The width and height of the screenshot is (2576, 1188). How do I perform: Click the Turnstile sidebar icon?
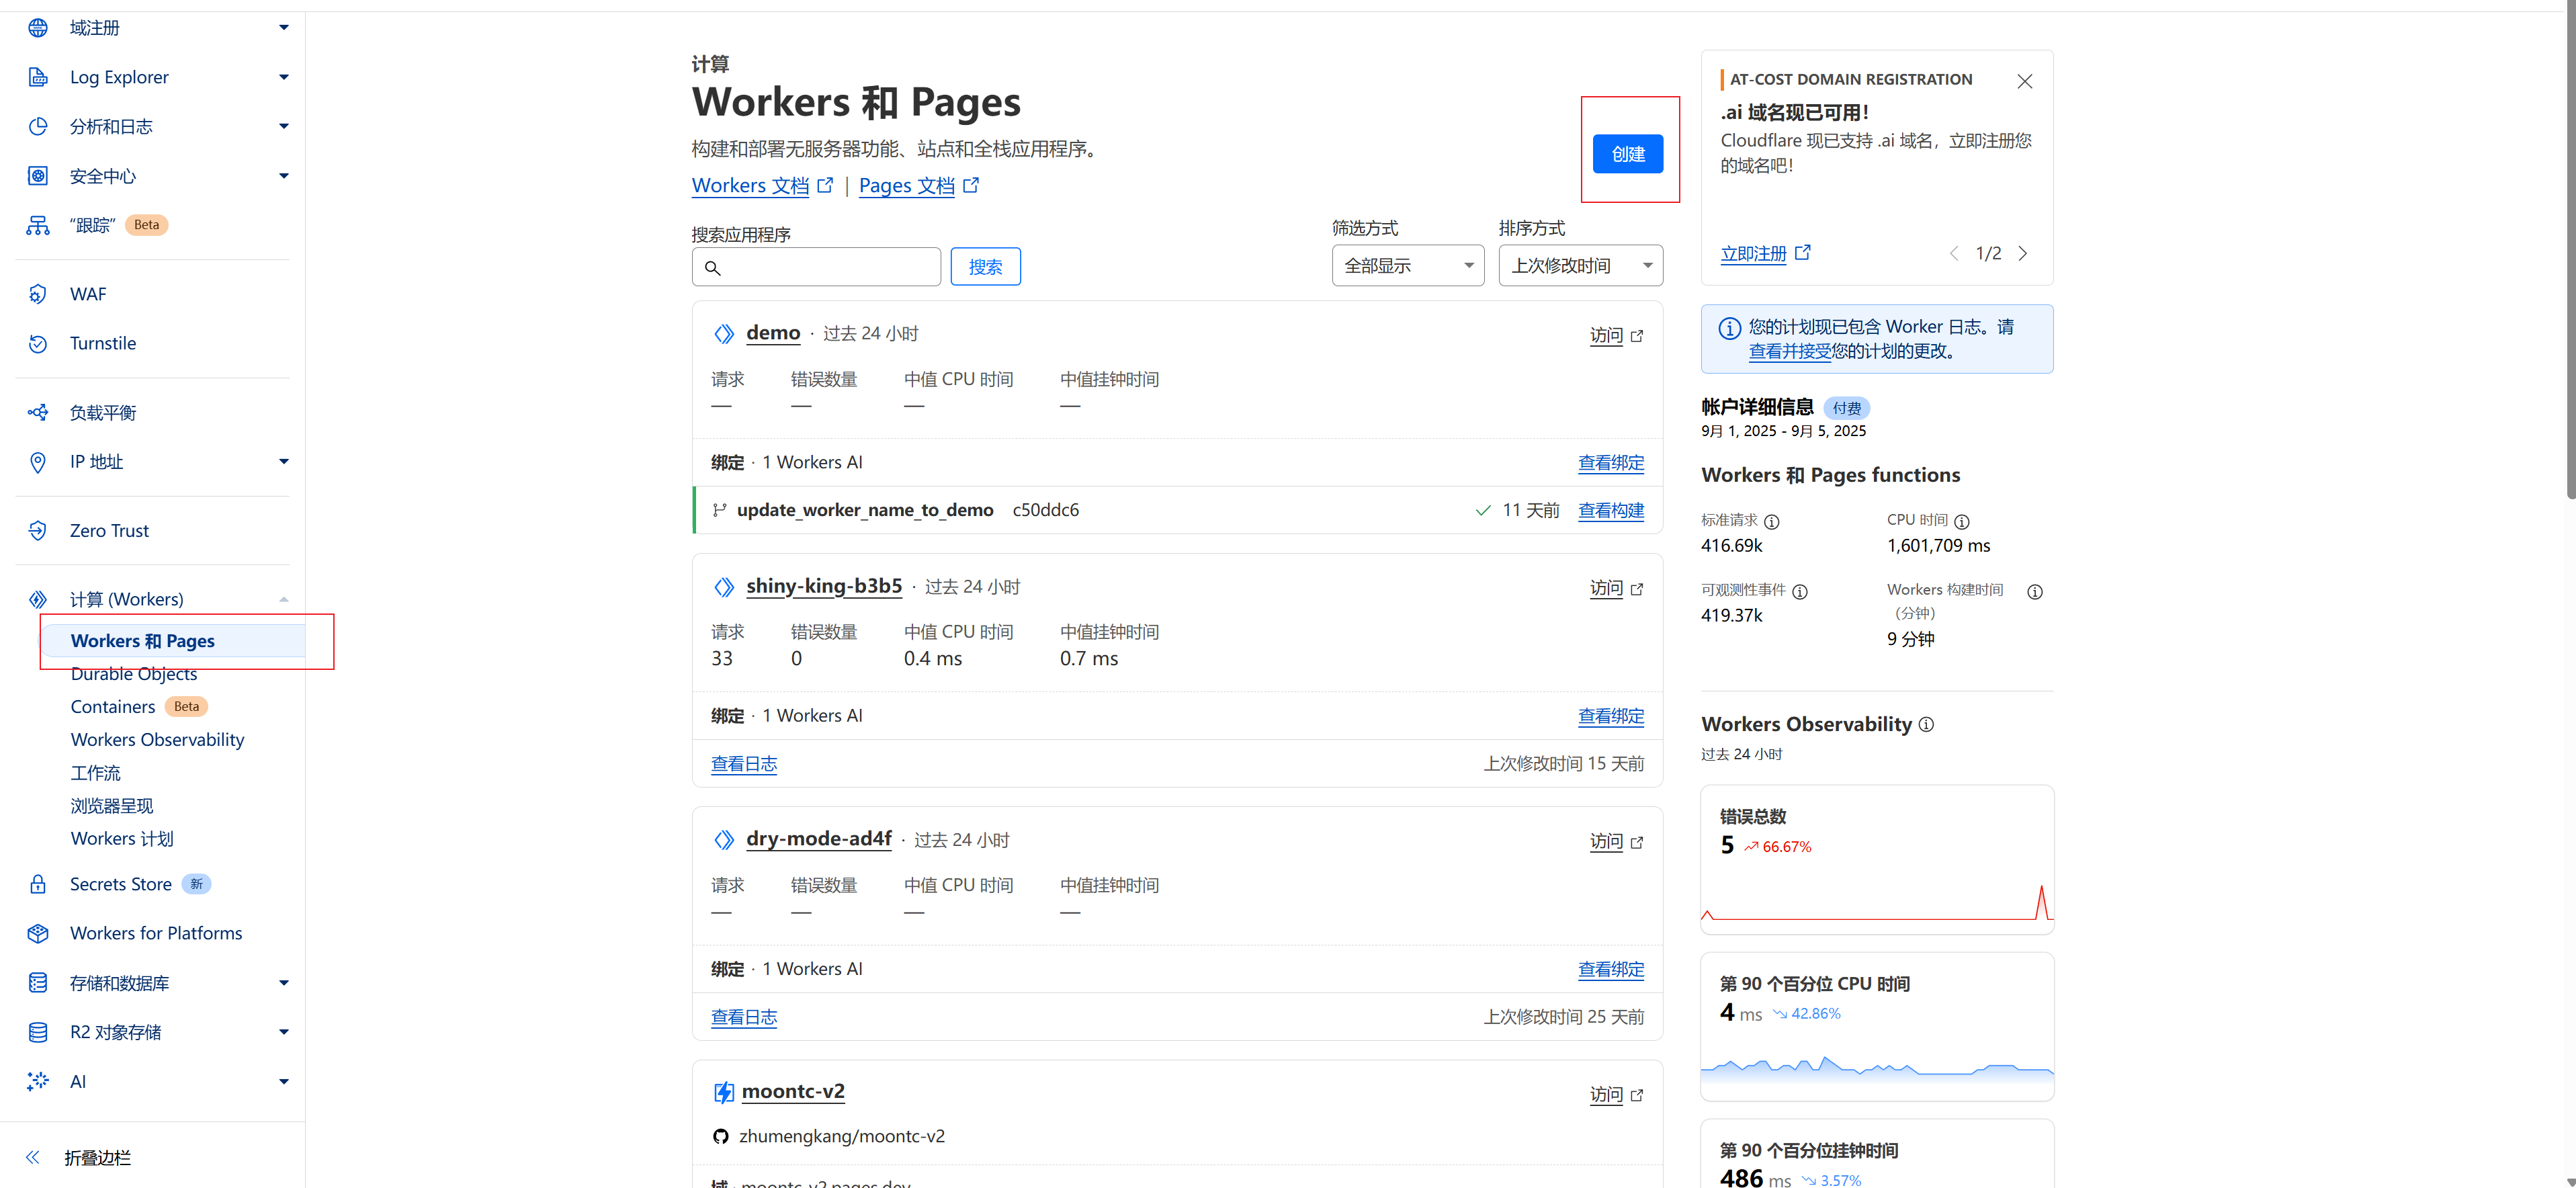pos(38,343)
